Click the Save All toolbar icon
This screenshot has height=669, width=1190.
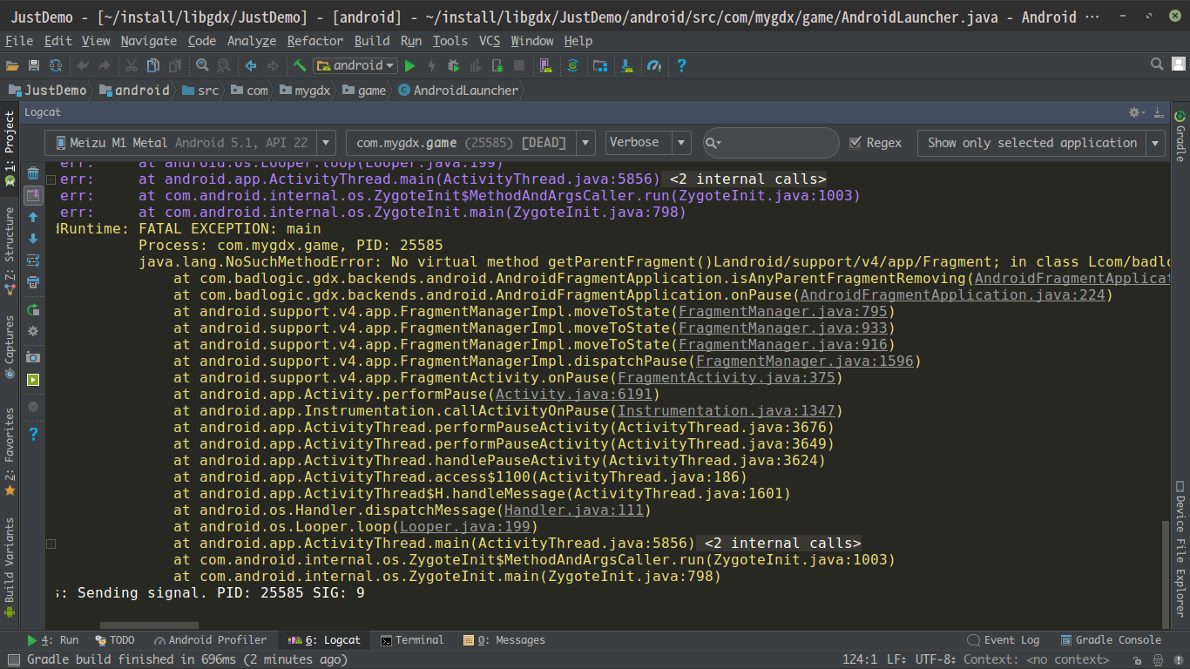(x=34, y=66)
